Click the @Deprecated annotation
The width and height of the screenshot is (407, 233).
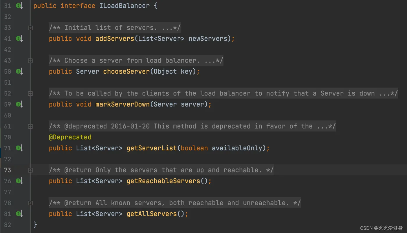tap(70, 137)
